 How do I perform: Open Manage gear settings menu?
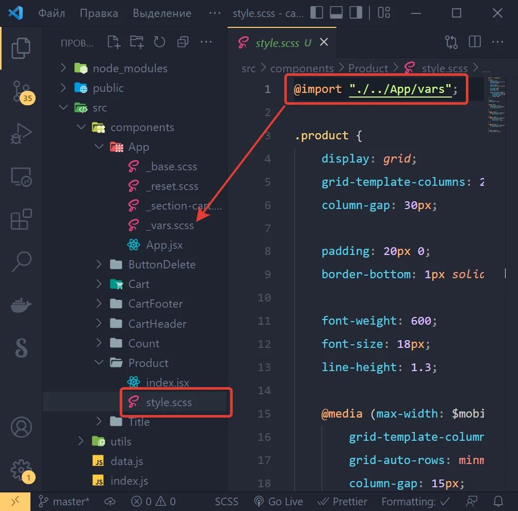click(x=22, y=470)
